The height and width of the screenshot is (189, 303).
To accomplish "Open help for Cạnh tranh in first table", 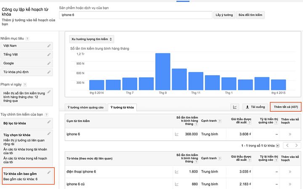I will [220, 121].
